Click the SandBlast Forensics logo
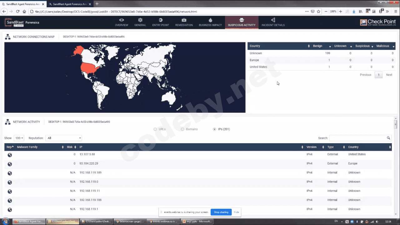This screenshot has height=225, width=400. 22,22
